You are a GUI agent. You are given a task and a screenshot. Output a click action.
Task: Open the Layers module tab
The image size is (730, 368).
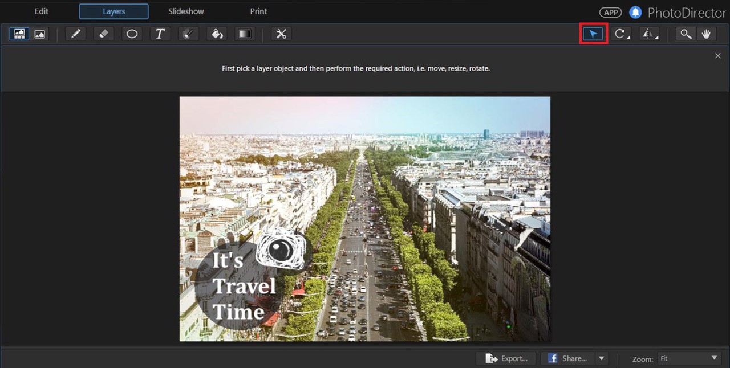coord(114,11)
